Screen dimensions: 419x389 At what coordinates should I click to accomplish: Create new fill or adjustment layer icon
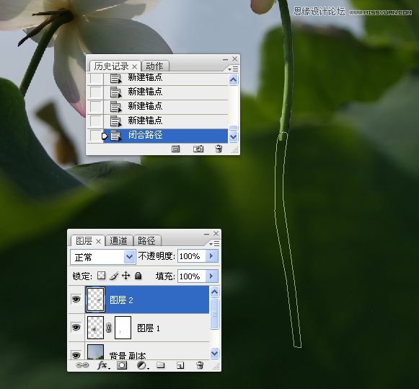(142, 365)
